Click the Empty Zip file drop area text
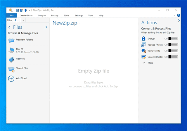Image resolution: width=187 pixels, height=131 pixels. tap(93, 71)
